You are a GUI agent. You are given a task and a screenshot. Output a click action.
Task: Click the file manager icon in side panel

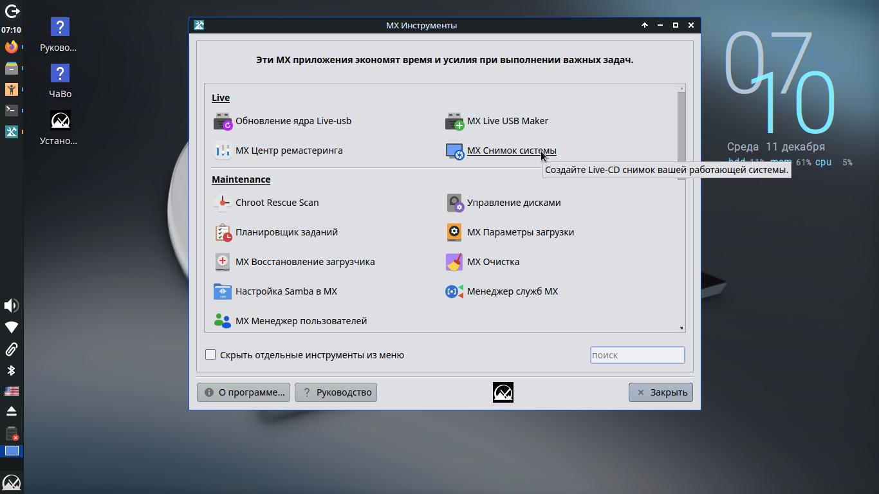(12, 68)
